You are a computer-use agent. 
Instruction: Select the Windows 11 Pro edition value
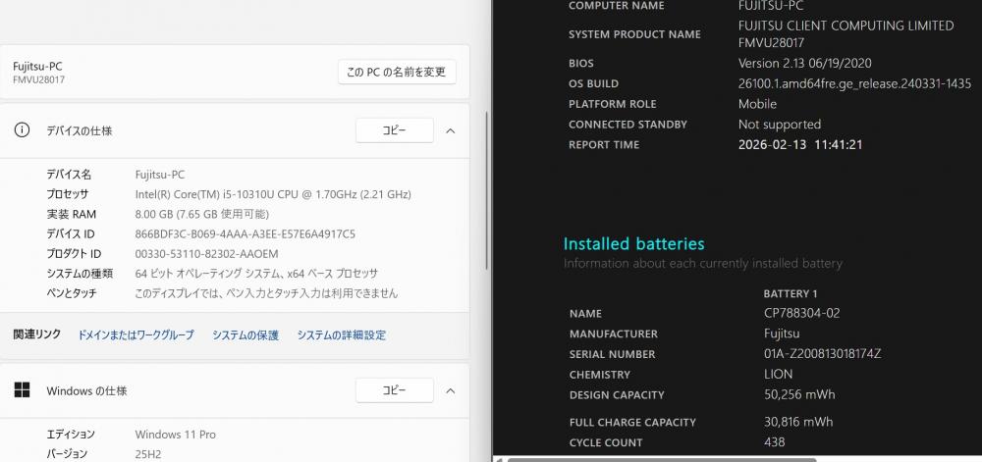click(176, 435)
